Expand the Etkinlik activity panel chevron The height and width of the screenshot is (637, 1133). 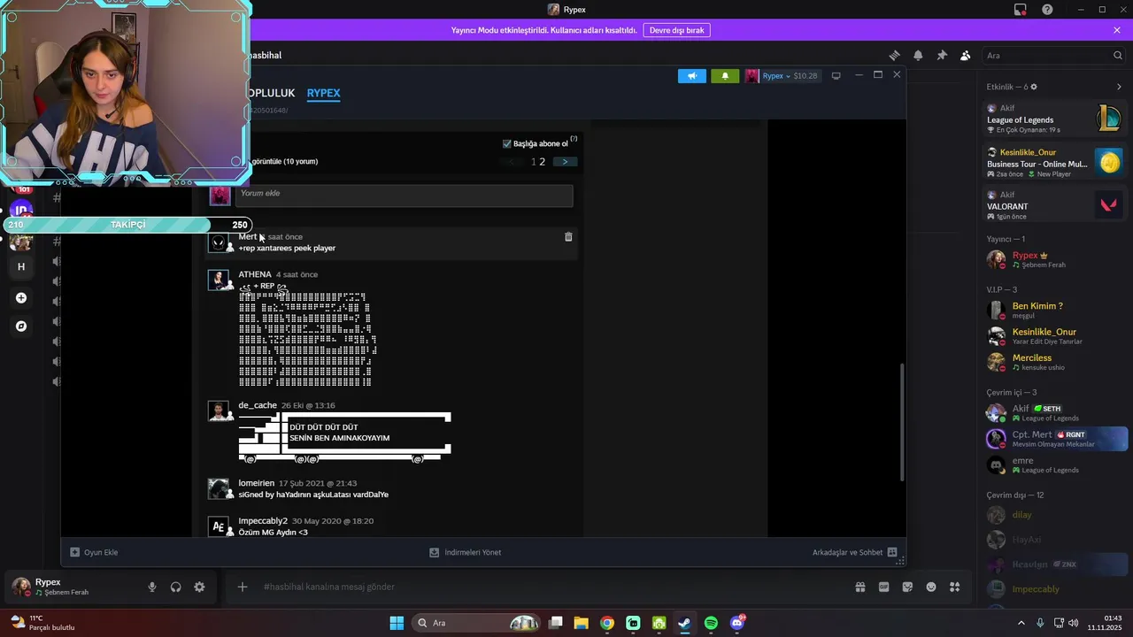click(1119, 87)
